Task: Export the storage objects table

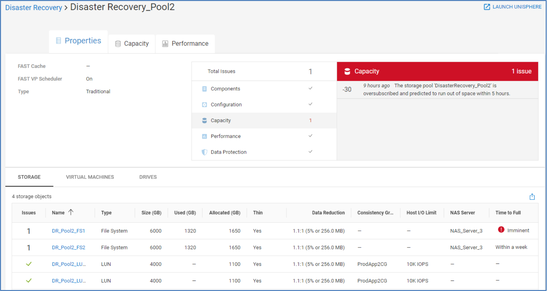Action: click(x=532, y=197)
